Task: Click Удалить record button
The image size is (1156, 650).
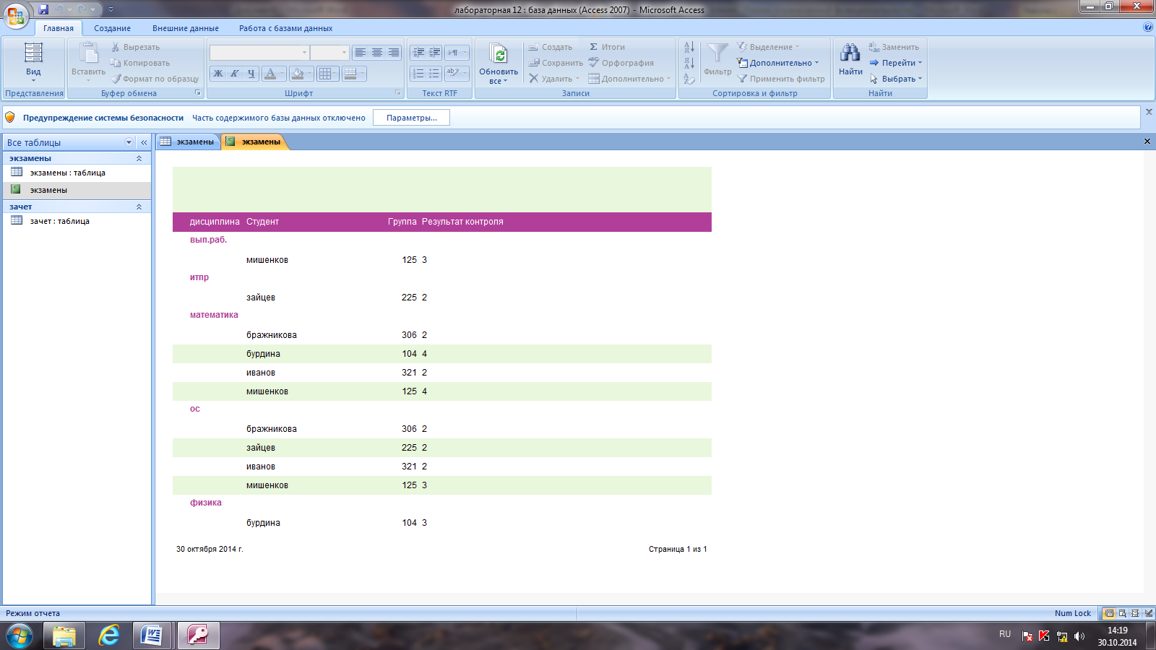Action: click(x=553, y=79)
